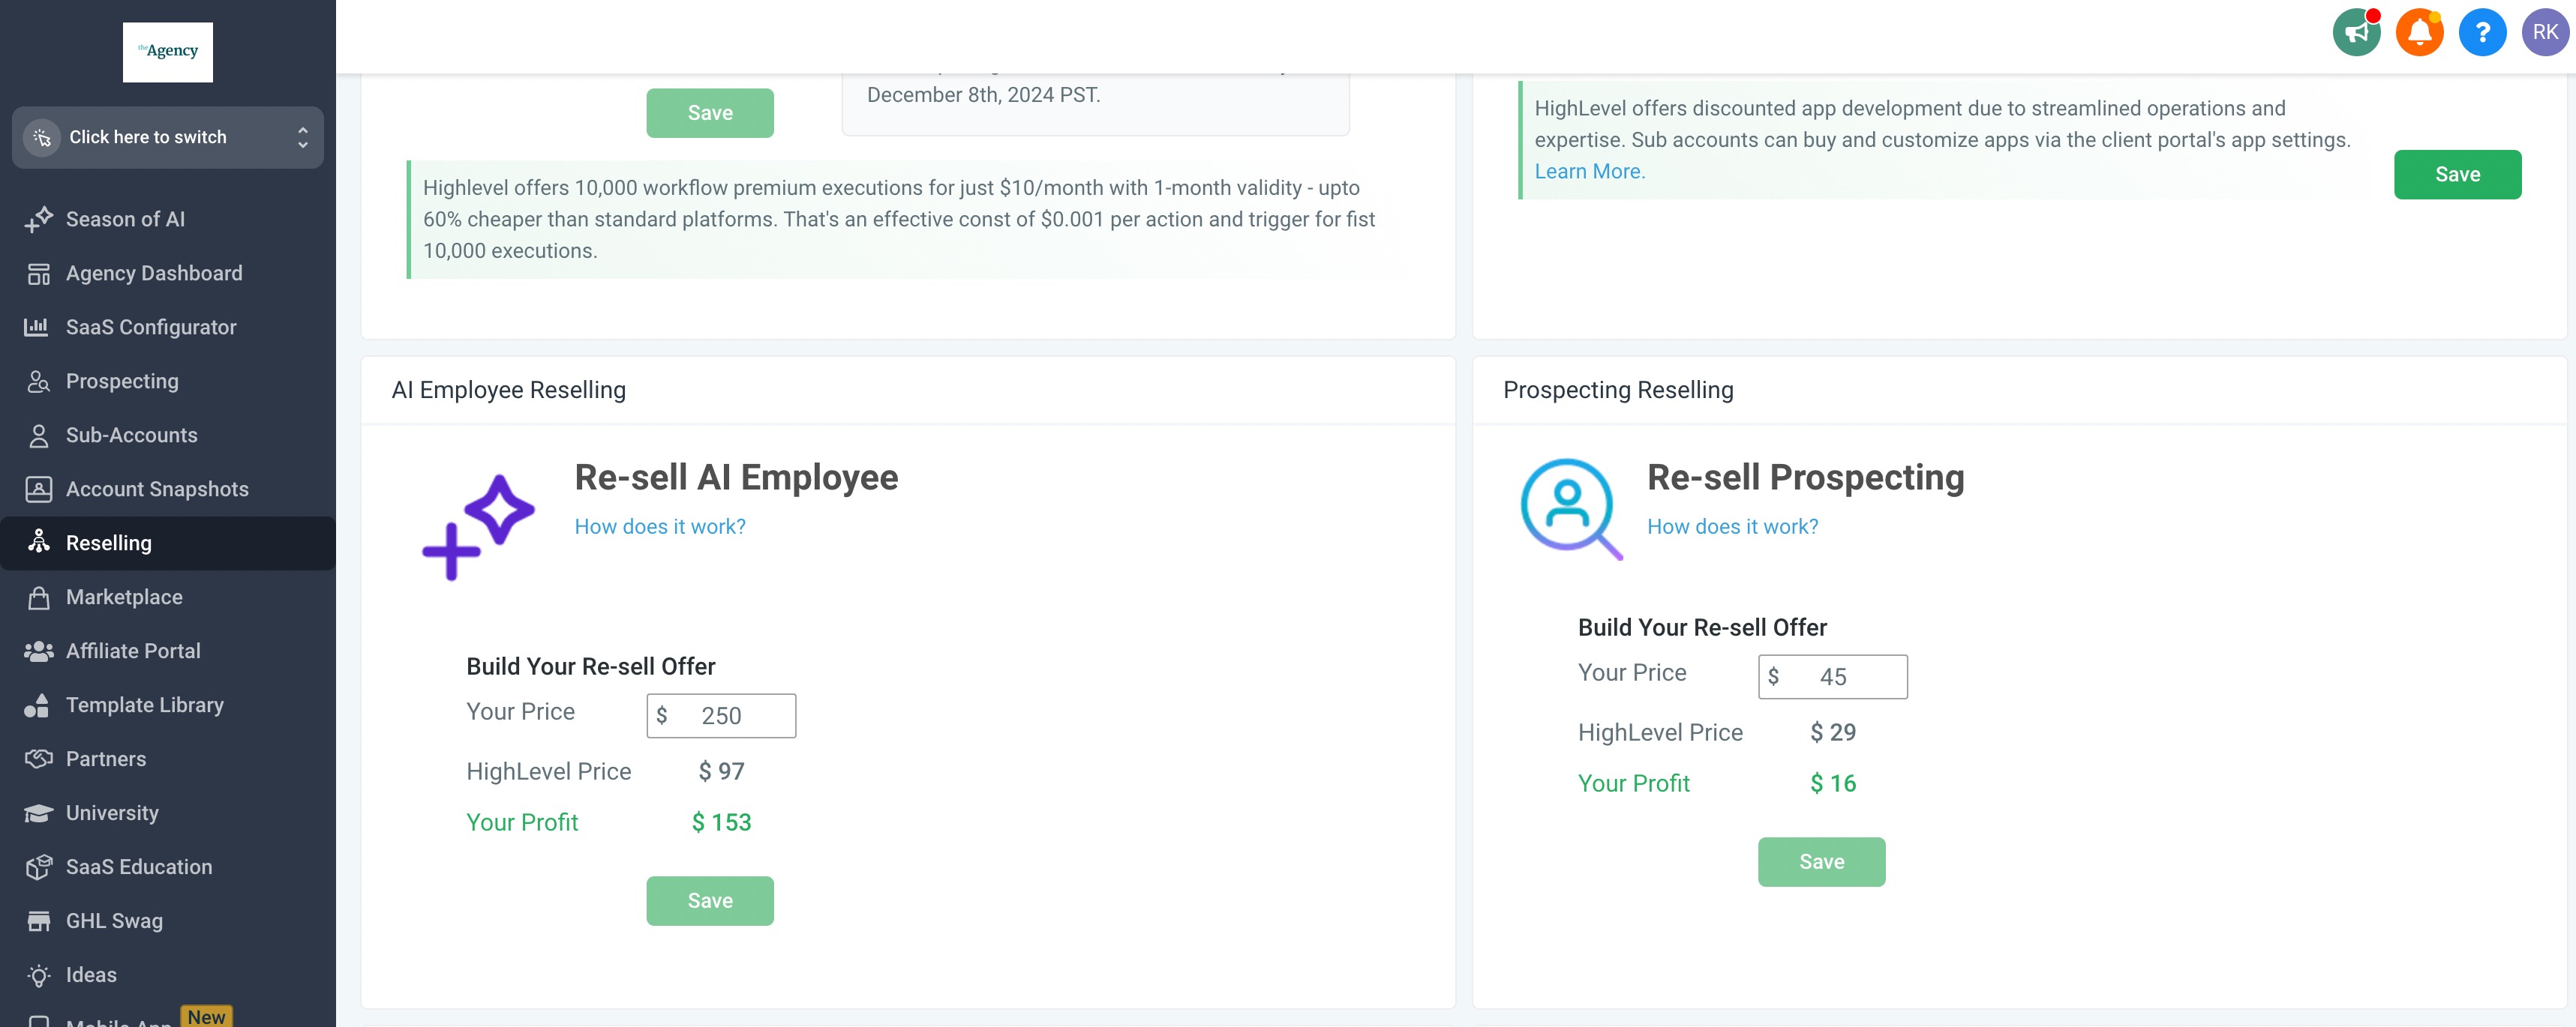Screen dimensions: 2576x1027
Task: Open the notifications bell icon
Action: [2419, 33]
